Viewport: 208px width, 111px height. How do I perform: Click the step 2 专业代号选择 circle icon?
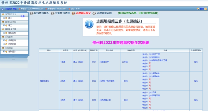[x=52, y=13]
